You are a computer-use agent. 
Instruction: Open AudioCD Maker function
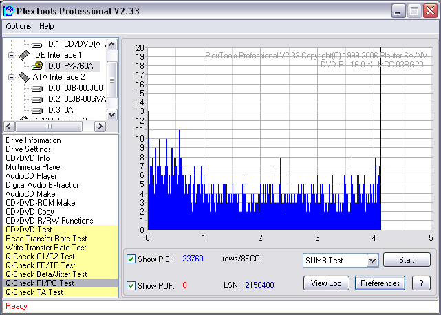coord(31,194)
